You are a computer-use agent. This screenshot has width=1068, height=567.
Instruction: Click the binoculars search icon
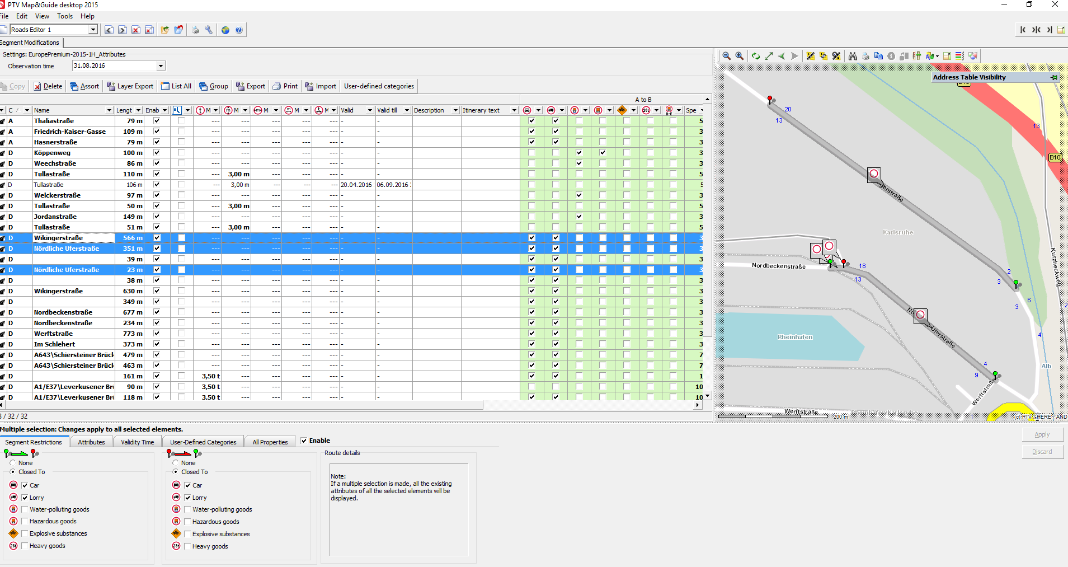click(x=853, y=56)
